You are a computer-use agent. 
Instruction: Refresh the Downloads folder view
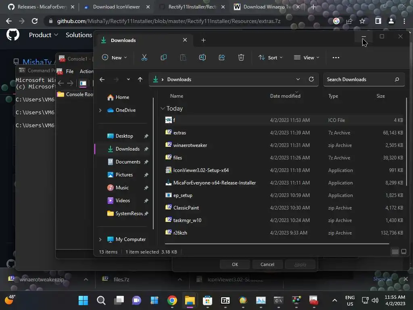point(311,80)
